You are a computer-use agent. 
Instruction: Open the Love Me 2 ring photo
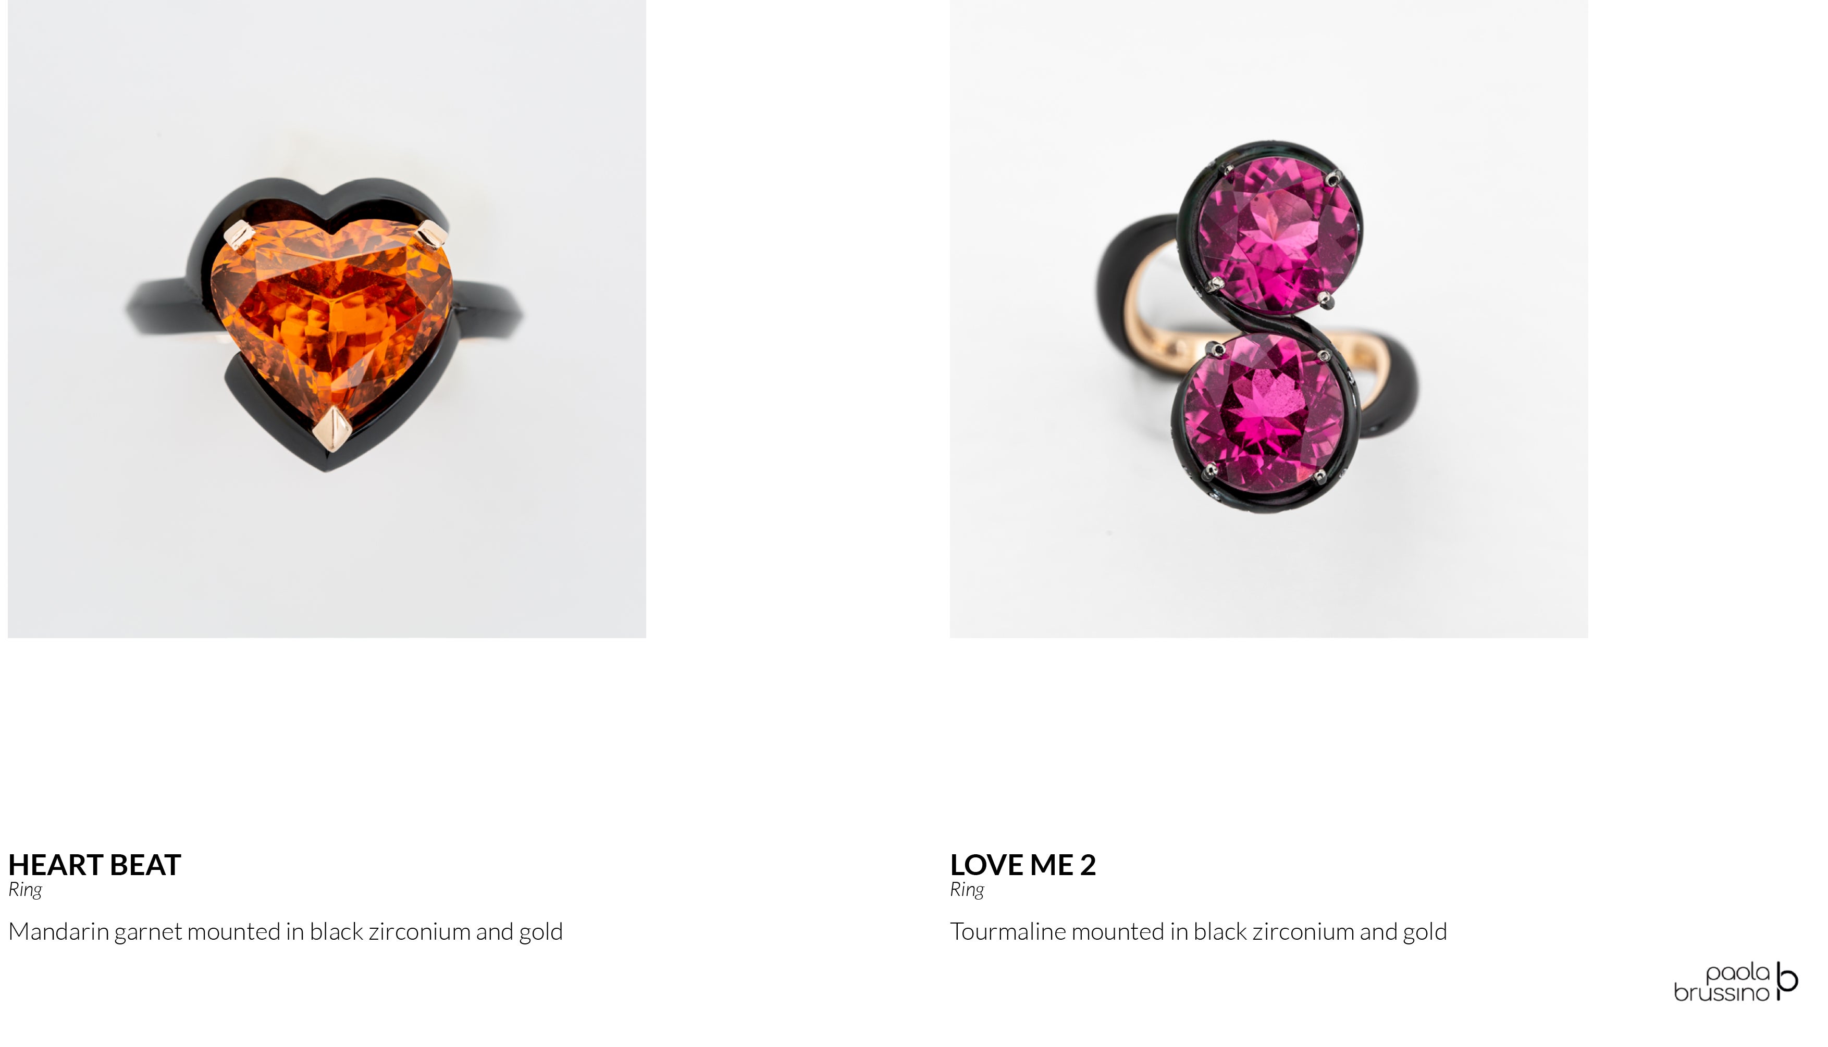(1268, 319)
